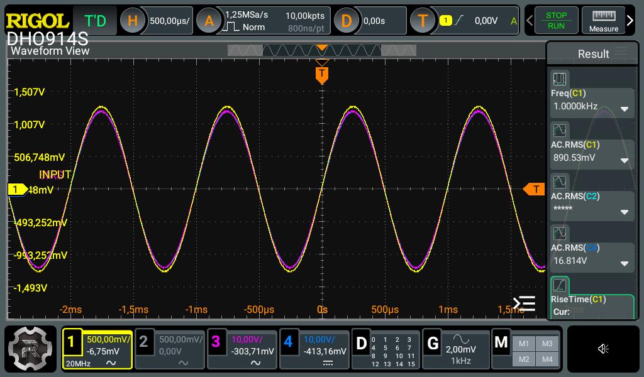Click the 10,00kpts memory depth readout
Image resolution: width=644 pixels, height=377 pixels.
[305, 16]
